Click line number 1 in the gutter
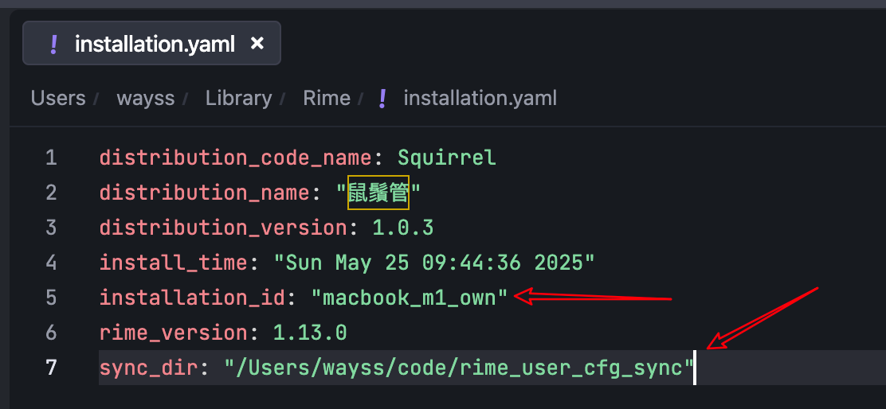The height and width of the screenshot is (409, 886). coord(52,158)
